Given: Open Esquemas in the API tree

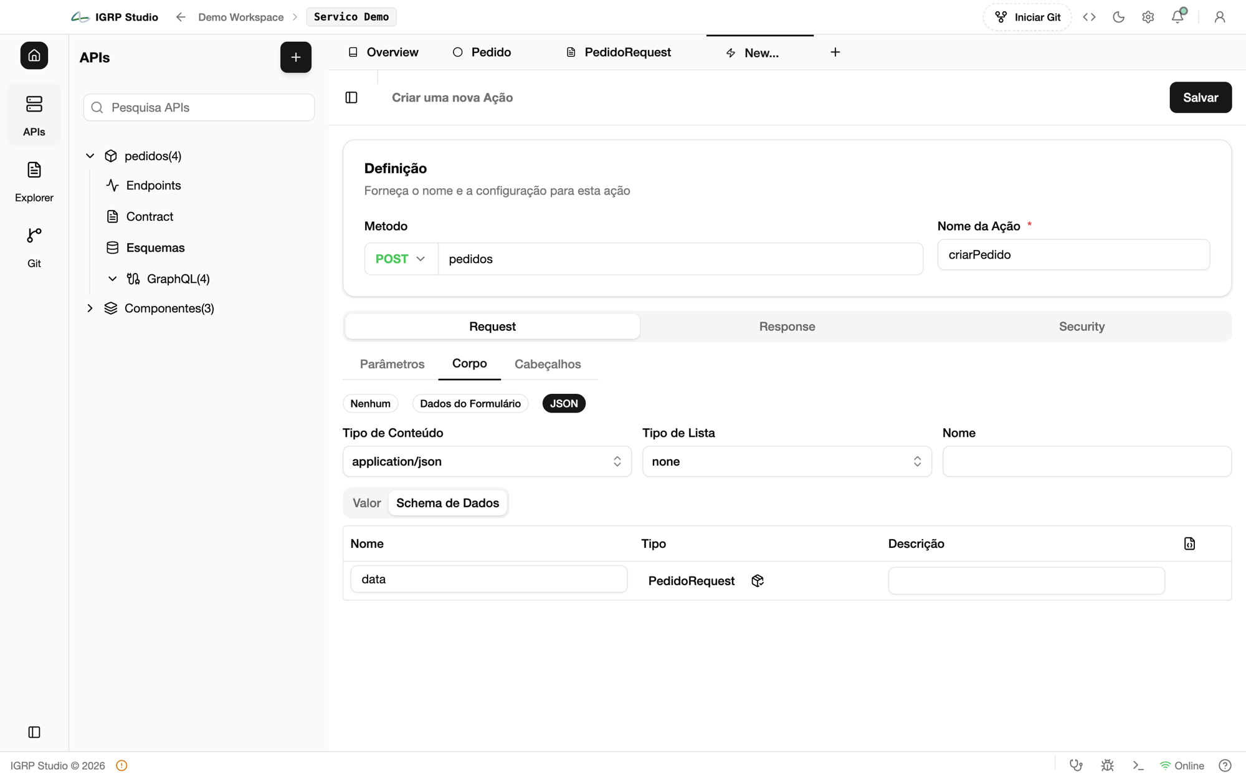Looking at the screenshot, I should [x=155, y=248].
